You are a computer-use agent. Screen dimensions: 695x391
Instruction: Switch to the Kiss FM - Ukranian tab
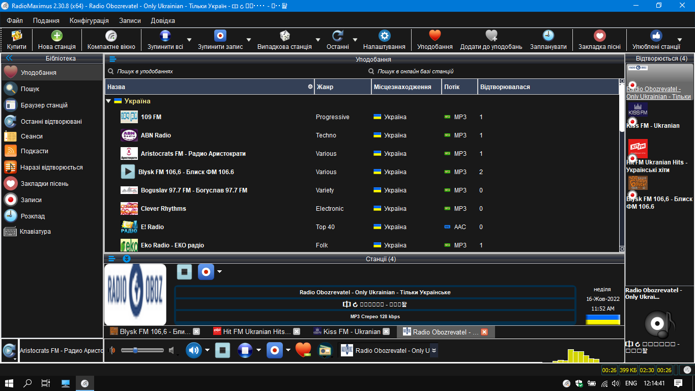coord(352,331)
